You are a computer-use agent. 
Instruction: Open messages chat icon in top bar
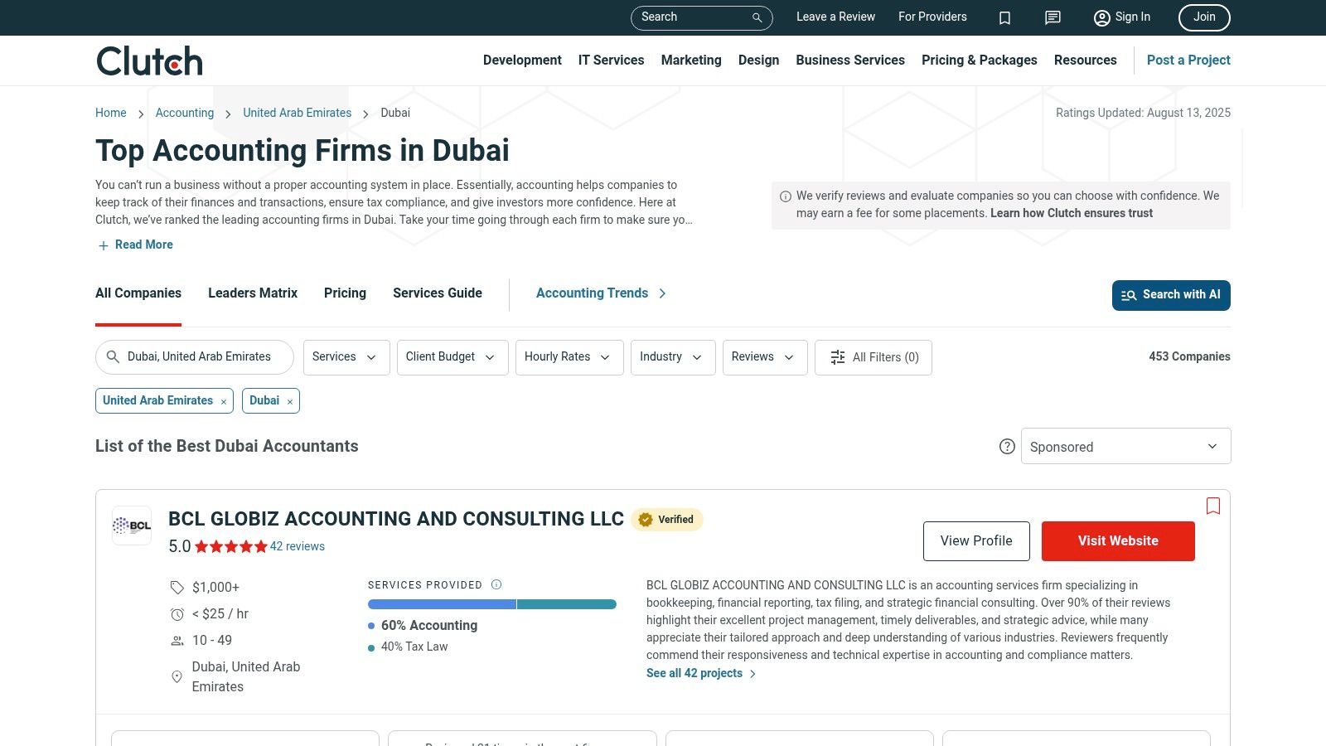point(1053,17)
